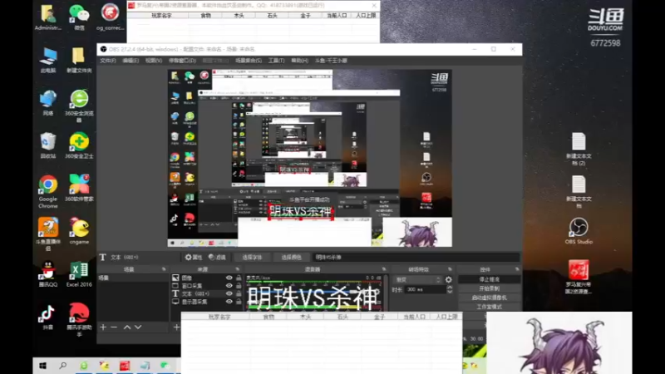This screenshot has width=665, height=374.
Task: Open the OBS 帮助(H) menu
Action: point(299,61)
